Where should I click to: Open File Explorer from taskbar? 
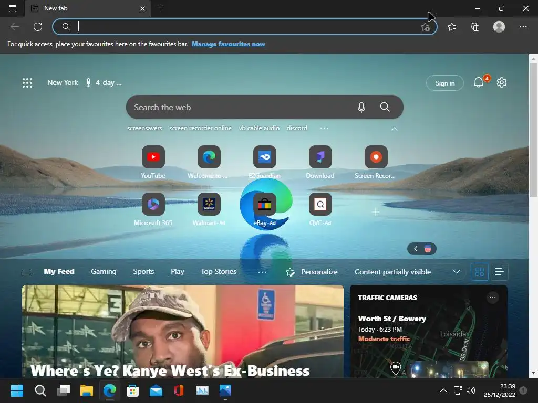pos(87,390)
